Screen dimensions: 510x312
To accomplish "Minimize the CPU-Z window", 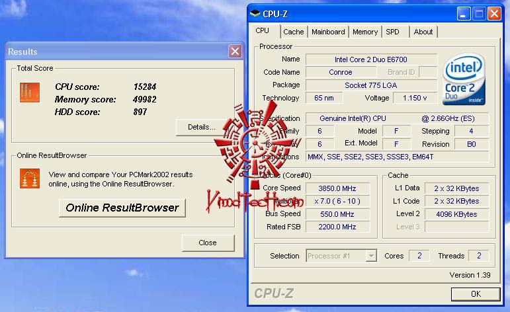I will pos(464,14).
